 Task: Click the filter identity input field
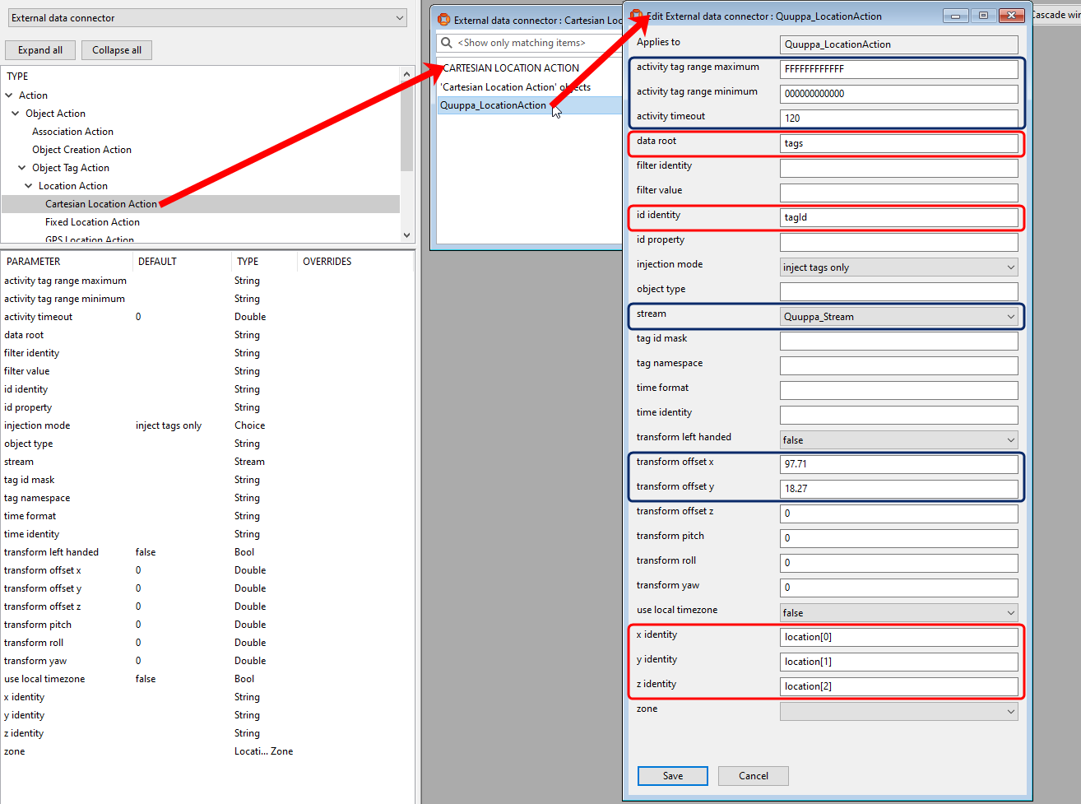tap(898, 168)
